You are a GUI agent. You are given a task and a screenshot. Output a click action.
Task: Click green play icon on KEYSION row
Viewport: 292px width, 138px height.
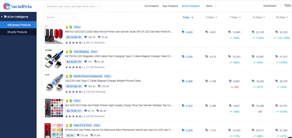tap(71, 52)
